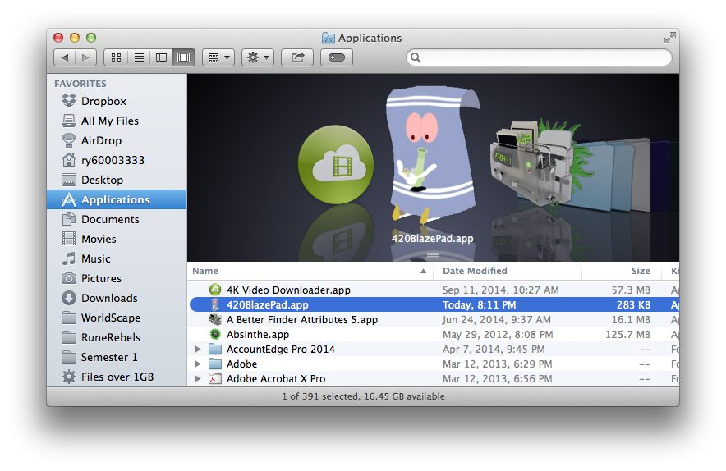Open the WorldScape folder in sidebar
Image resolution: width=726 pixels, height=471 pixels.
[117, 318]
